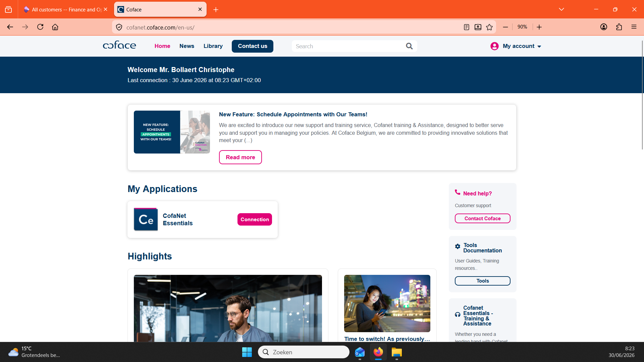This screenshot has height=362, width=644.
Task: Click the Need help phone icon
Action: (458, 192)
